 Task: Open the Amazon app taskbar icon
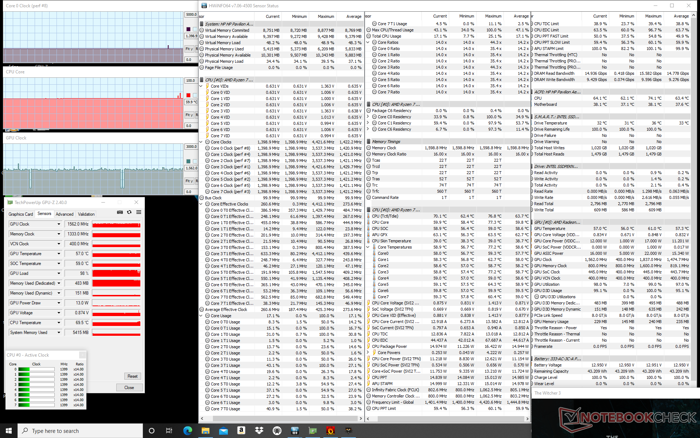pos(241,431)
